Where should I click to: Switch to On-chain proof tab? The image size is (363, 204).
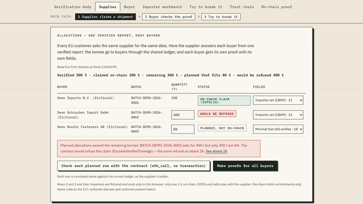tap(277, 7)
